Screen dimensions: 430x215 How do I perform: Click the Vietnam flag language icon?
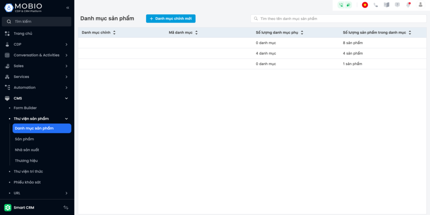click(x=365, y=5)
